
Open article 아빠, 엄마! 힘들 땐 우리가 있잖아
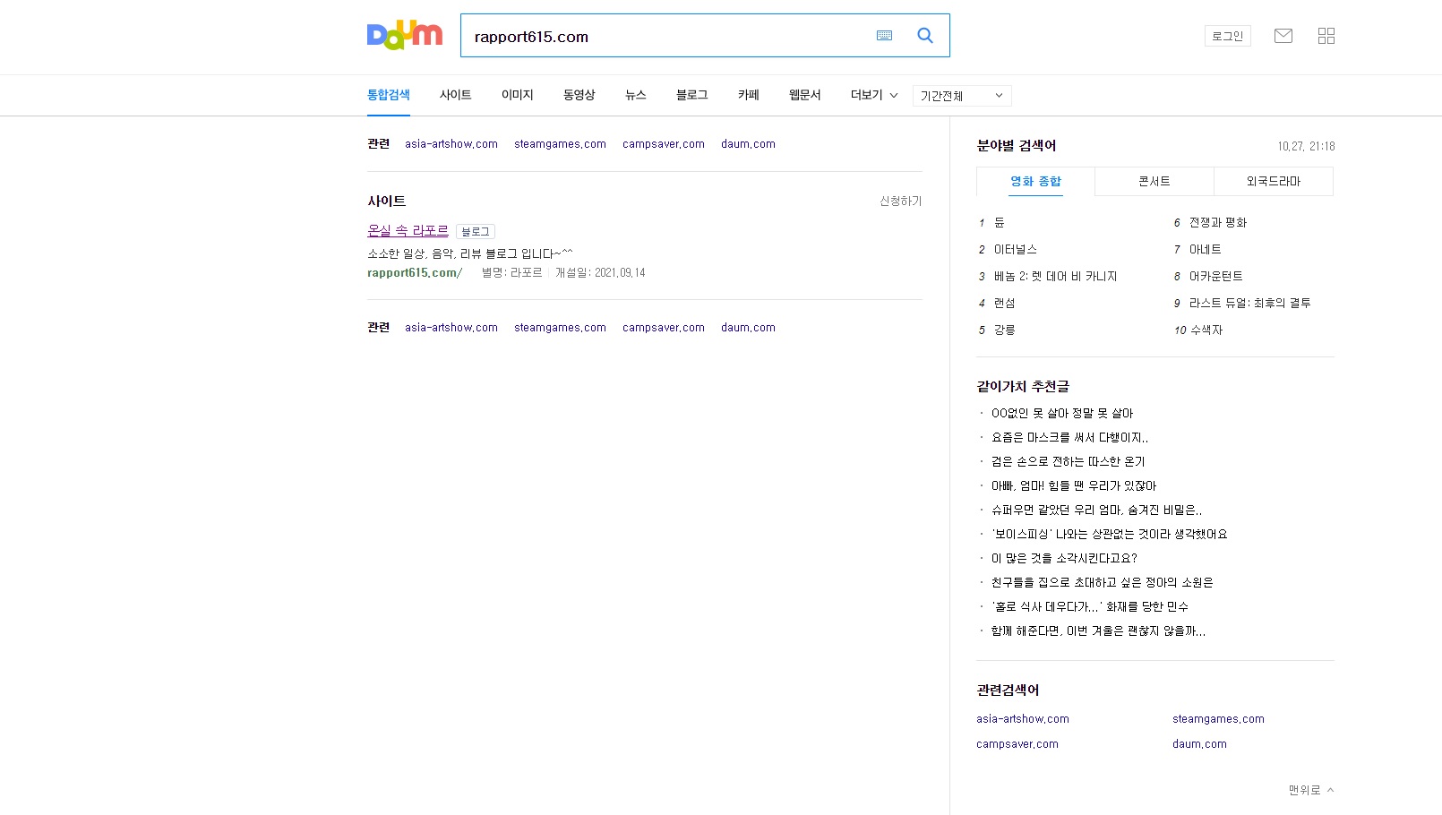[1074, 486]
